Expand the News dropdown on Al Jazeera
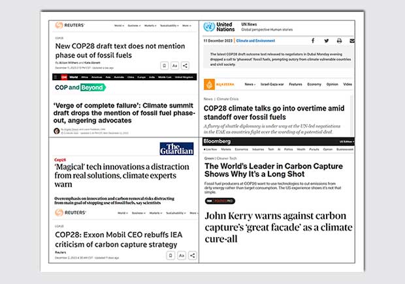 point(250,84)
